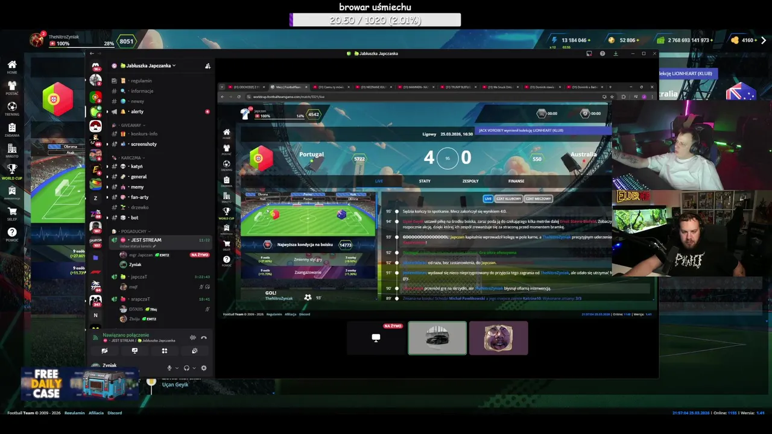Click Discord invite people icon beside server name
This screenshot has width=772, height=434.
[207, 66]
